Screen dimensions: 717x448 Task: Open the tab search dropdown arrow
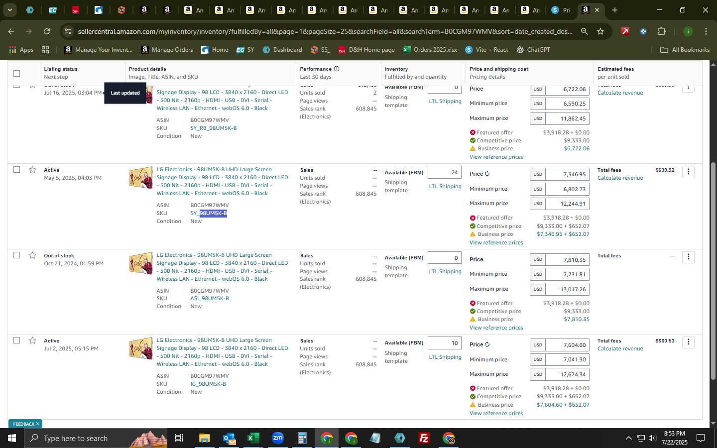(x=9, y=10)
